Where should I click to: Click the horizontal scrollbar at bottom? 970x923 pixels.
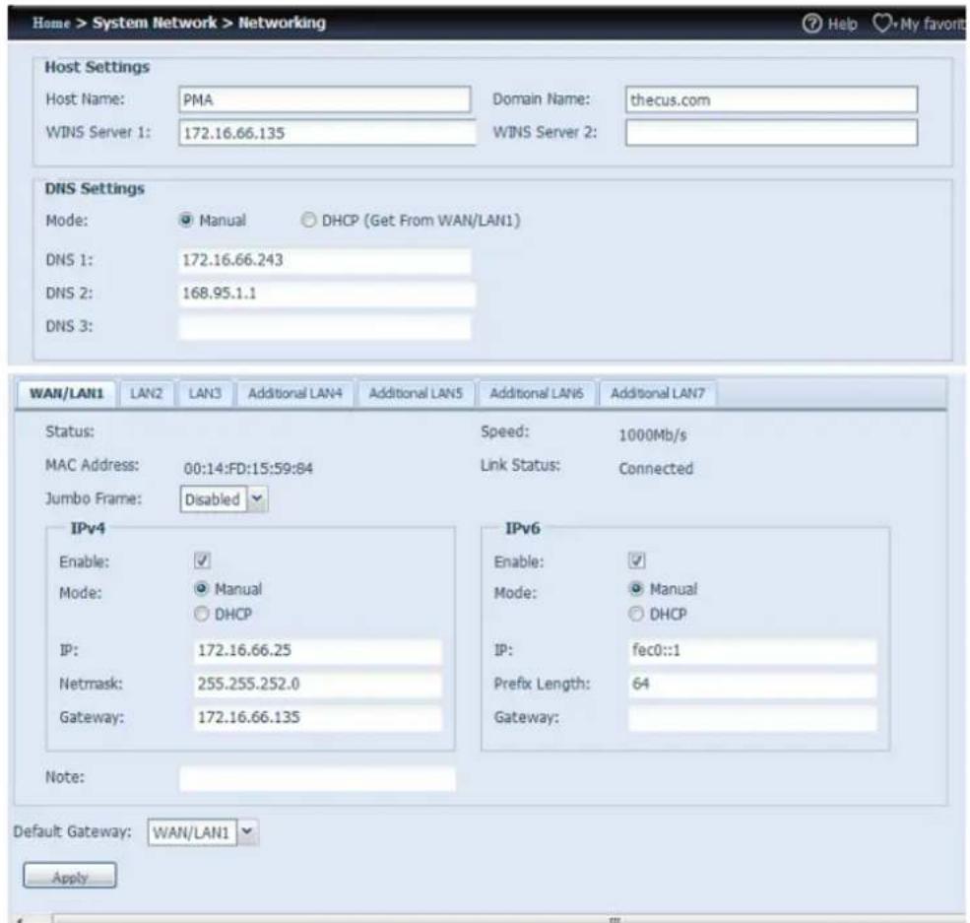(507, 919)
